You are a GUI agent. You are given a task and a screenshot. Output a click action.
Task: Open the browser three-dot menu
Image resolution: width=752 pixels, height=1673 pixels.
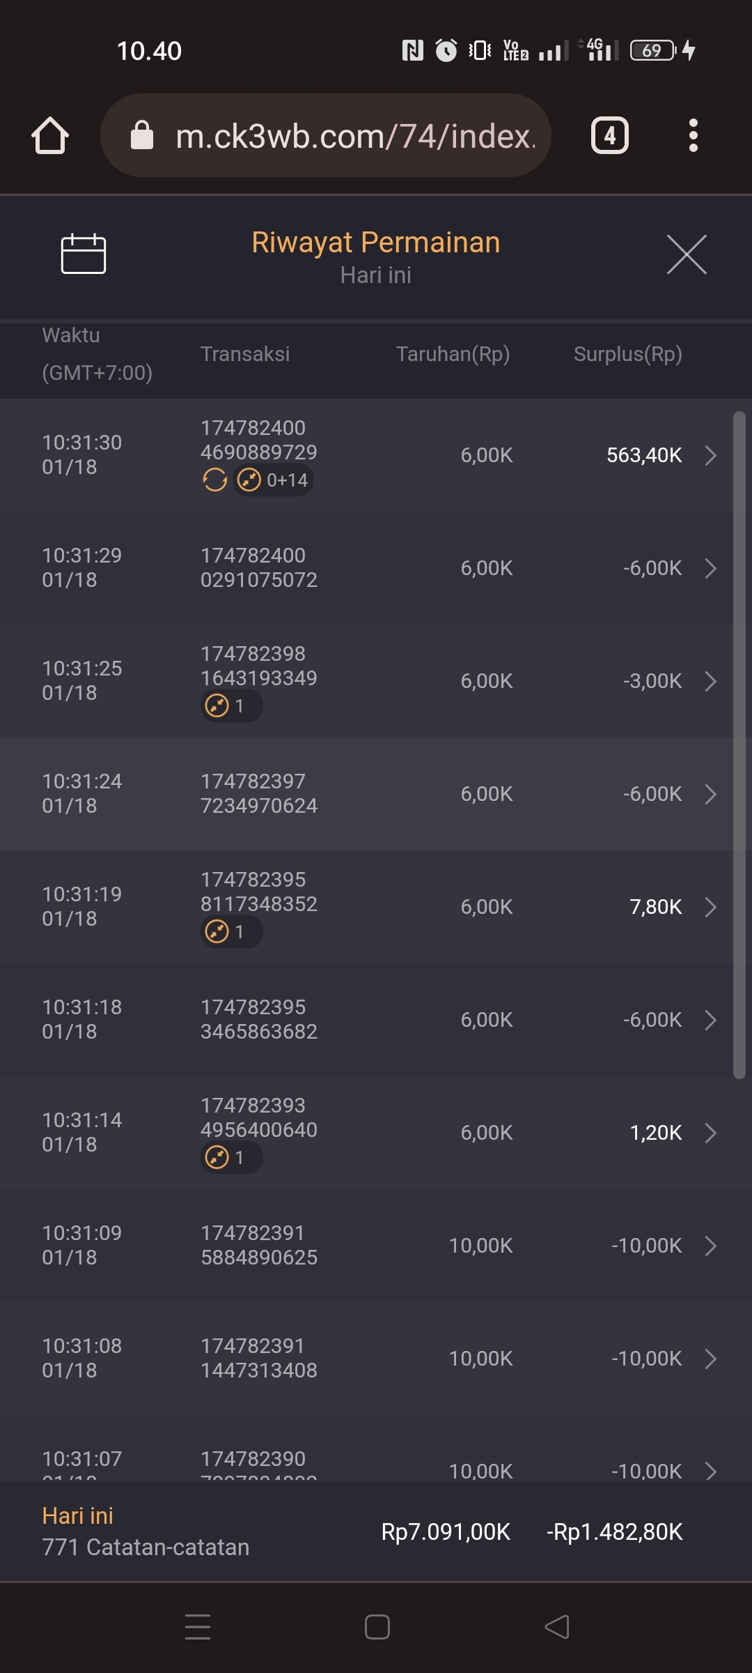[693, 135]
